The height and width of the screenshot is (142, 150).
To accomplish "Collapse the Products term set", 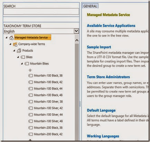I will tap(14, 50).
